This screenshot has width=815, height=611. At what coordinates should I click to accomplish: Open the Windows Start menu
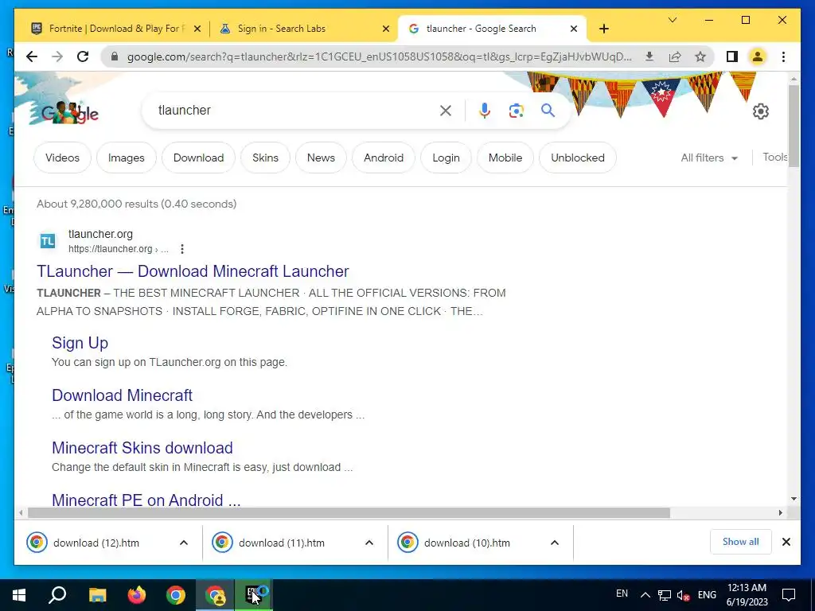click(19, 595)
